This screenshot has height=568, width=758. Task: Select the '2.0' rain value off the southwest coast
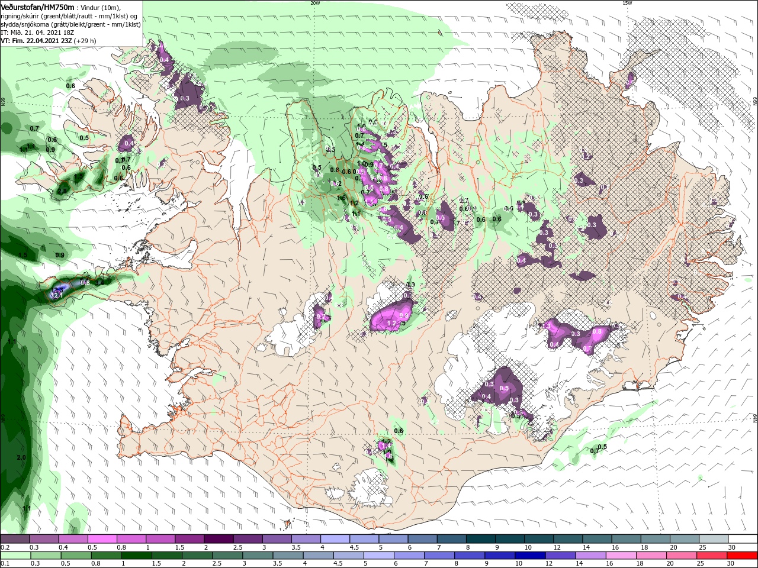point(22,457)
